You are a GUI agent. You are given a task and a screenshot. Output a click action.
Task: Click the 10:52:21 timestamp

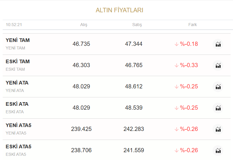(14, 25)
